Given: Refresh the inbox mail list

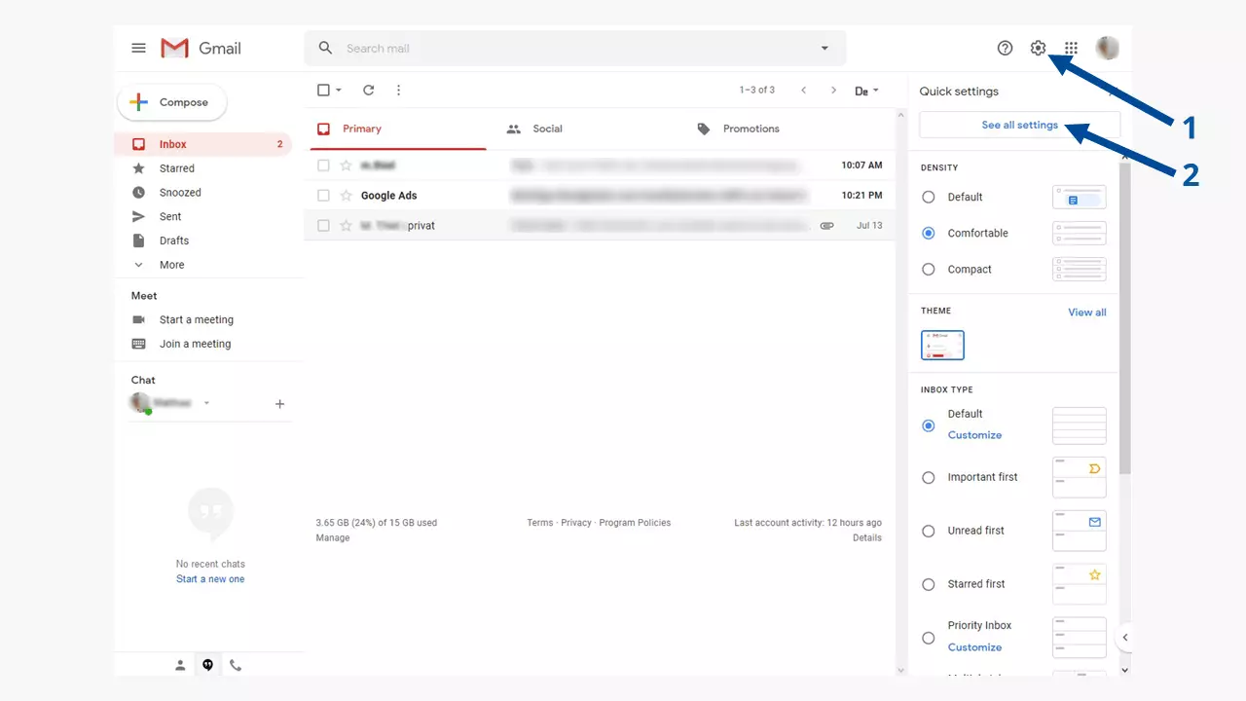Looking at the screenshot, I should coord(368,91).
